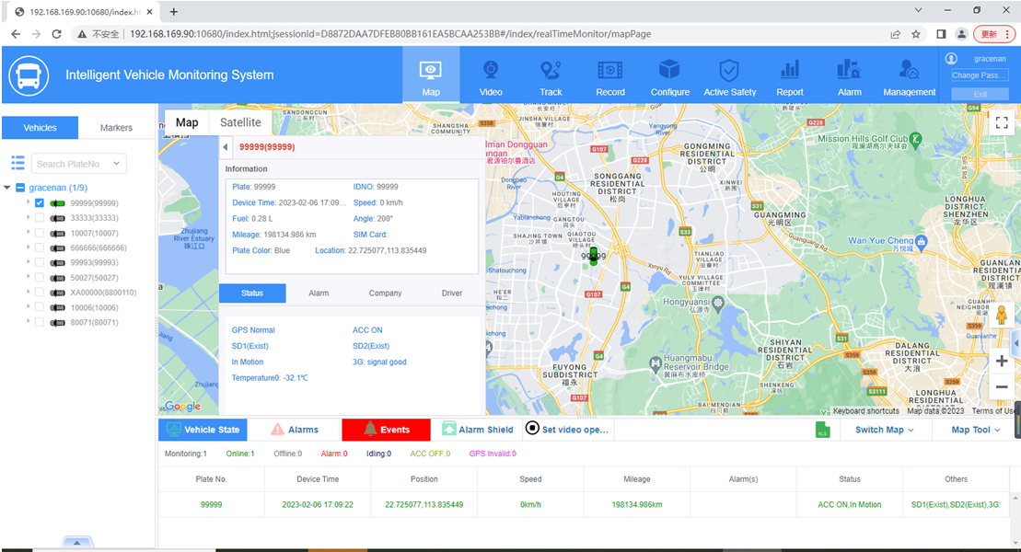1021x552 pixels.
Task: Click the Map type button
Action: (x=187, y=122)
